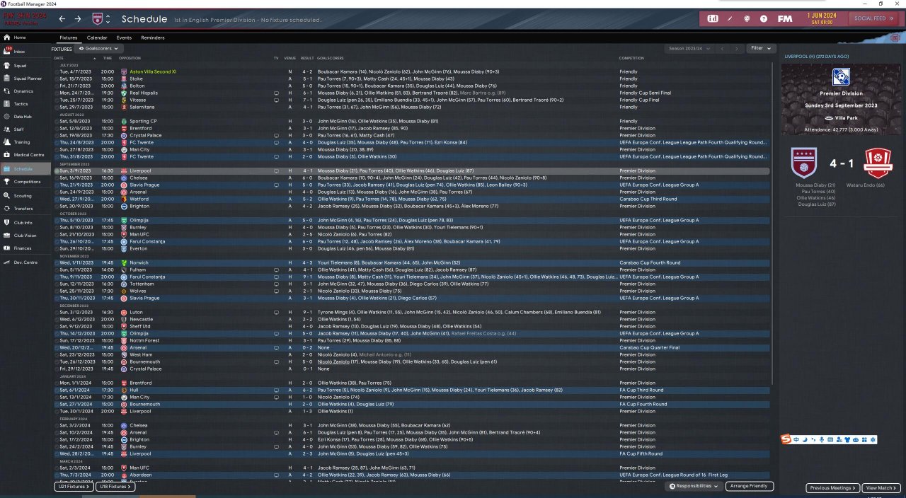Switch to the Reminders tab
This screenshot has width=906, height=498.
pyautogui.click(x=153, y=37)
